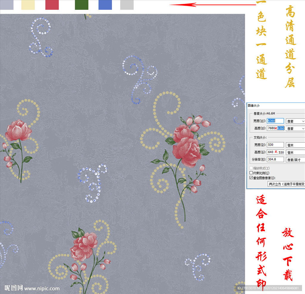Open the pixel height 像素 unit dropdown

295,128
